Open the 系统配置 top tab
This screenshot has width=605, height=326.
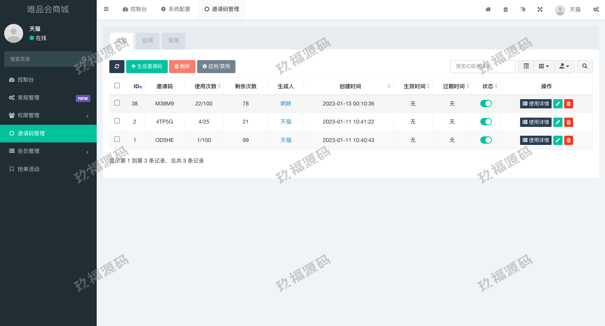[x=175, y=9]
